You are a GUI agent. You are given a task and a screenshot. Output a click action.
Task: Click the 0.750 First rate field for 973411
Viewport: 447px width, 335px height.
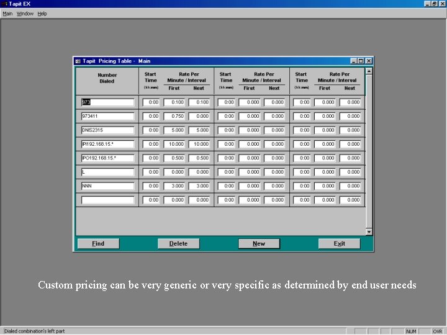pos(174,116)
